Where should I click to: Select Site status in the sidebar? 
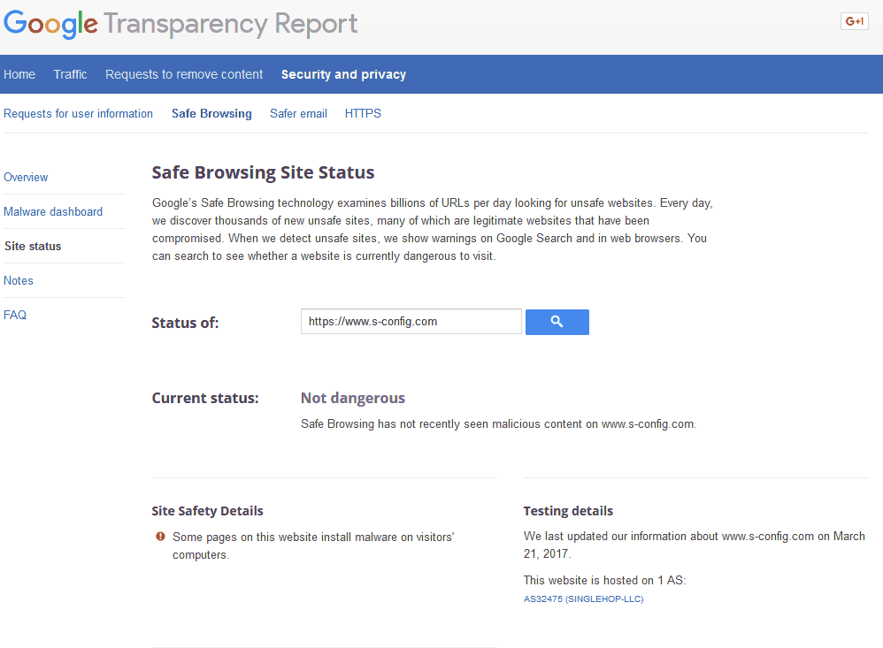click(33, 246)
